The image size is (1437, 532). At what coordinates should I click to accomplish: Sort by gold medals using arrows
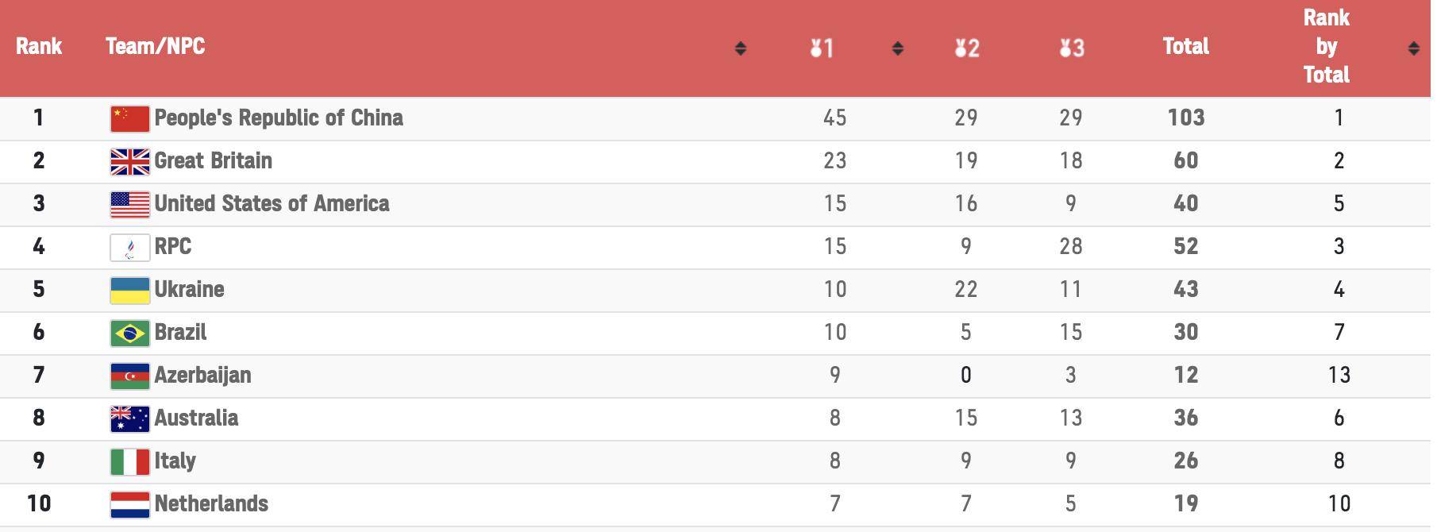897,48
